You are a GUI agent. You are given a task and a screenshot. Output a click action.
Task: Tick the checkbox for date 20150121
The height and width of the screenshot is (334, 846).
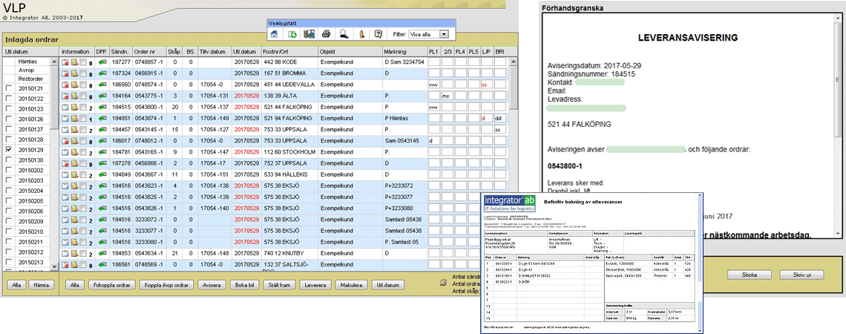(8, 88)
